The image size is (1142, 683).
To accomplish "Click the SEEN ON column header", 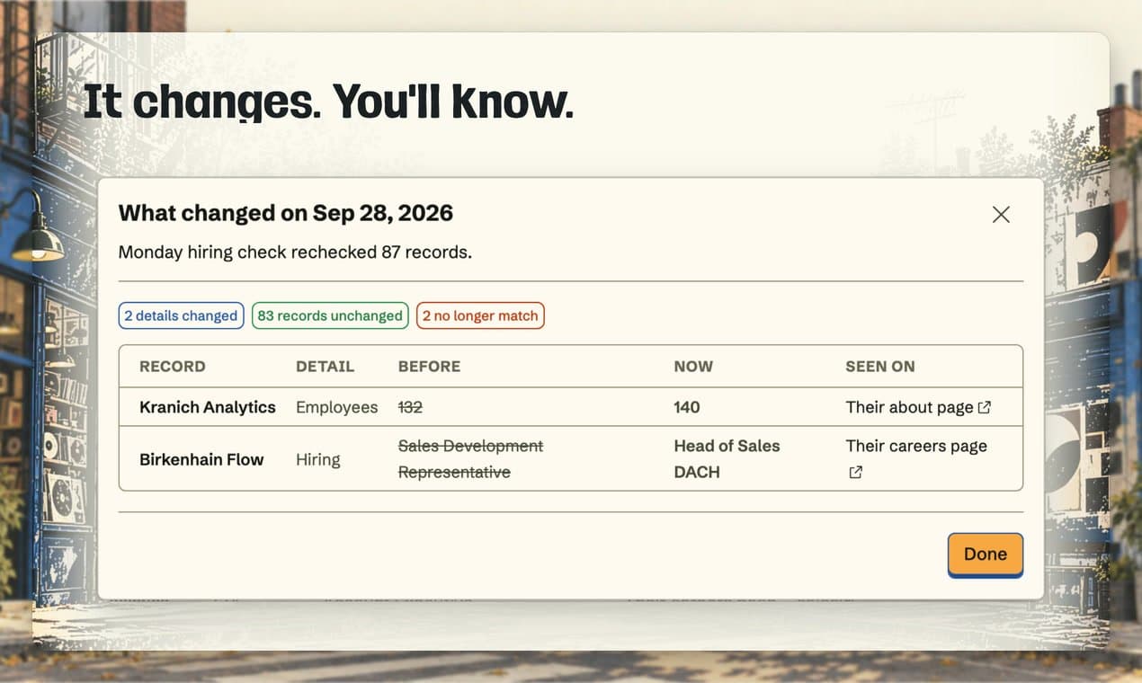I will point(880,367).
